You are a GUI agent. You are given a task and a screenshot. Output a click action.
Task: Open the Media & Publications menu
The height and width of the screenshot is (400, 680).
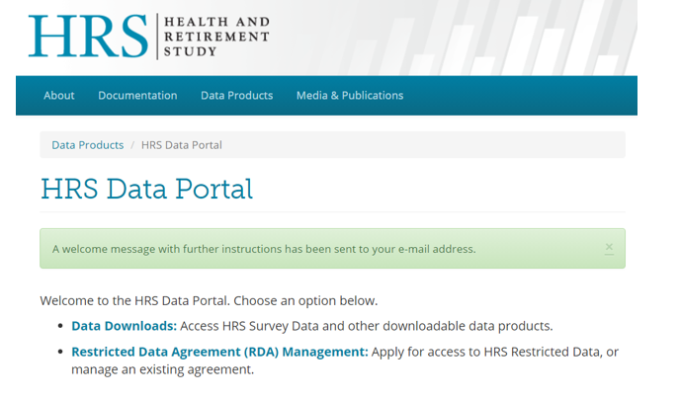coord(350,96)
